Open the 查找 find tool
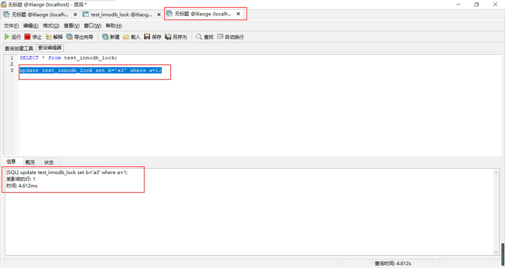This screenshot has width=505, height=268. (205, 37)
